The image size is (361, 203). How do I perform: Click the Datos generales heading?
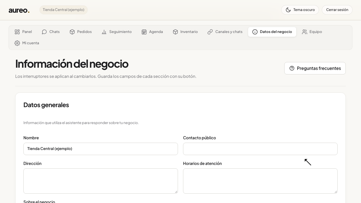pyautogui.click(x=46, y=105)
